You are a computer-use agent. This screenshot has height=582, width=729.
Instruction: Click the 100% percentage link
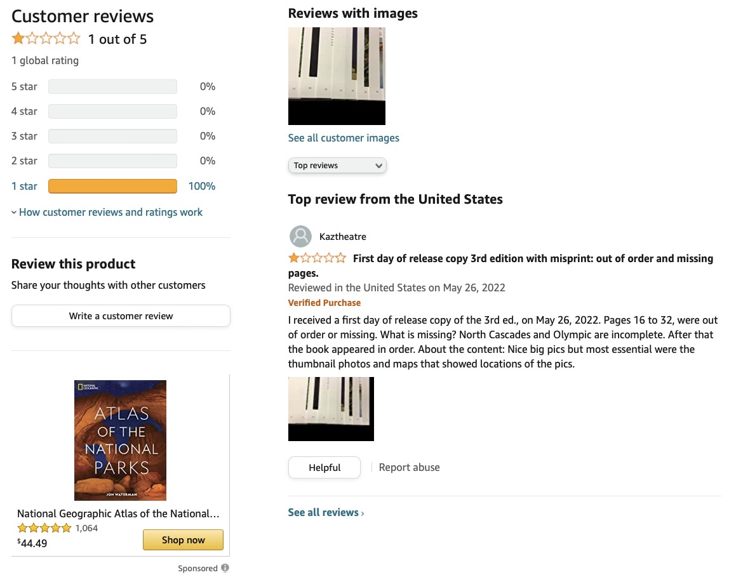tap(202, 187)
